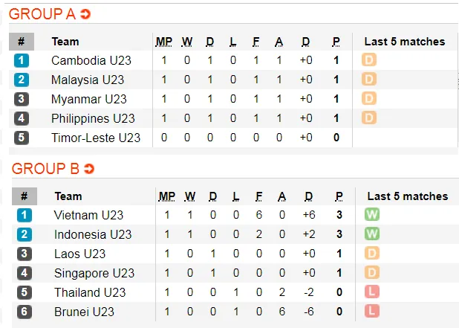Click Group A's MP column header
The height and width of the screenshot is (328, 459).
coord(163,42)
